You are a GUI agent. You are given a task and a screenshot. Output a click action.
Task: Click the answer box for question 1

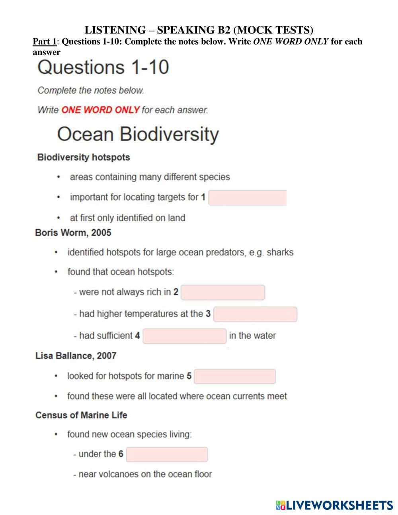coord(247,197)
